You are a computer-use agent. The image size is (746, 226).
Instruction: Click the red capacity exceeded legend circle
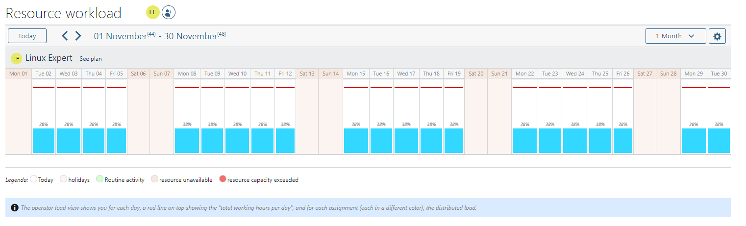[223, 179]
